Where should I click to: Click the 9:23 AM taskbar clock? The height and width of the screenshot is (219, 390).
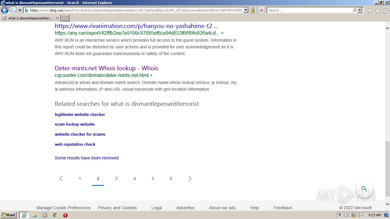(374, 215)
